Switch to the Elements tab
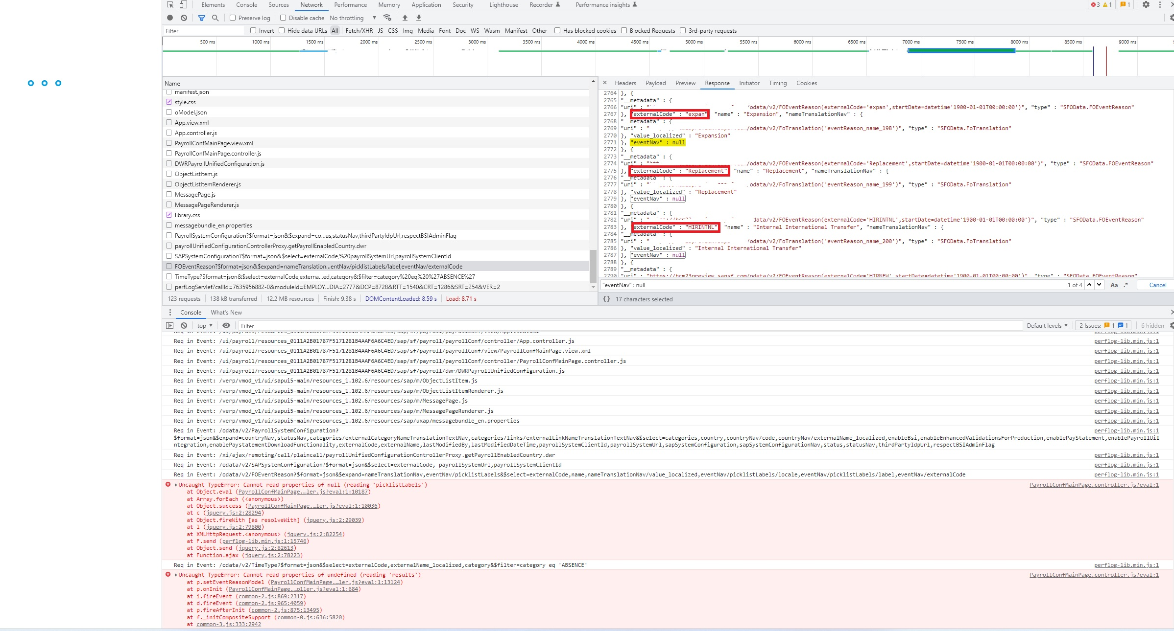This screenshot has height=631, width=1174. (213, 5)
